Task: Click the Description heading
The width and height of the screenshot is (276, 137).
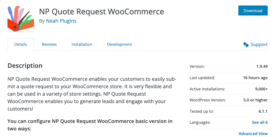Action: coord(25,66)
